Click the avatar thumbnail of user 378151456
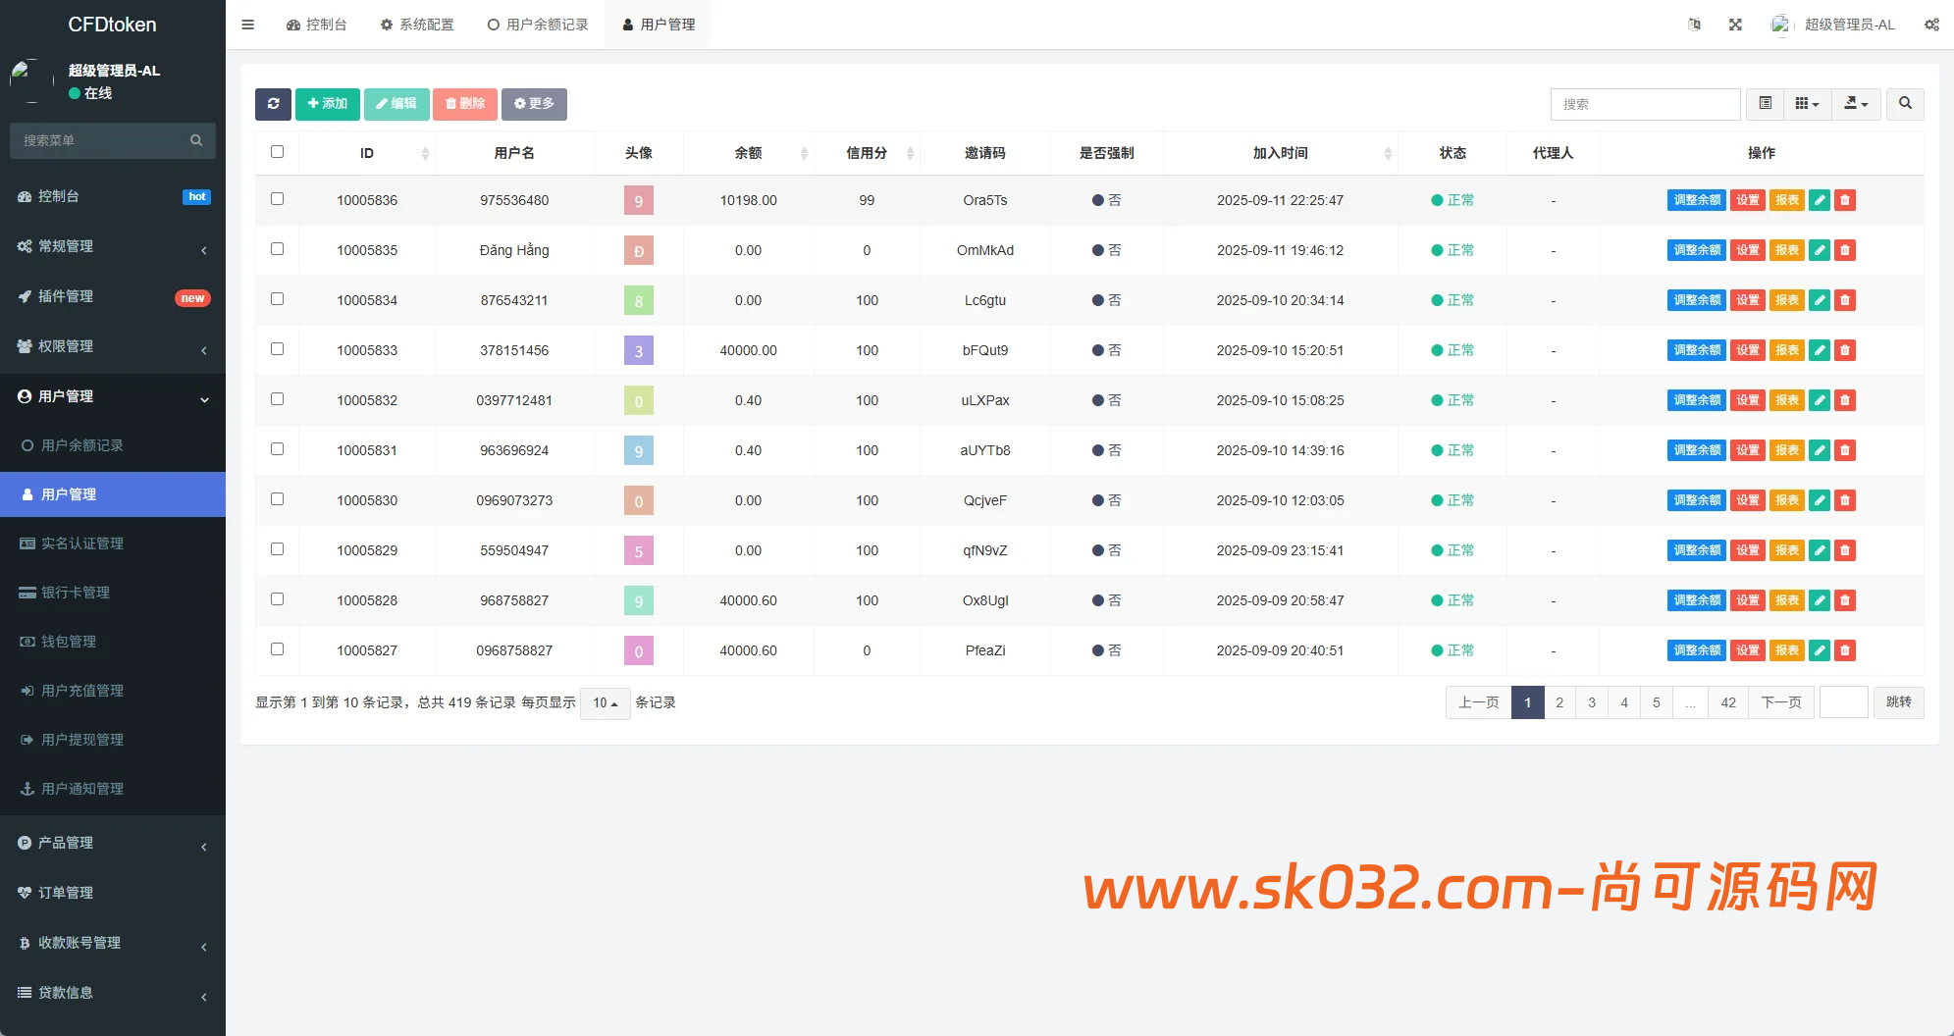This screenshot has height=1036, width=1954. tap(639, 351)
